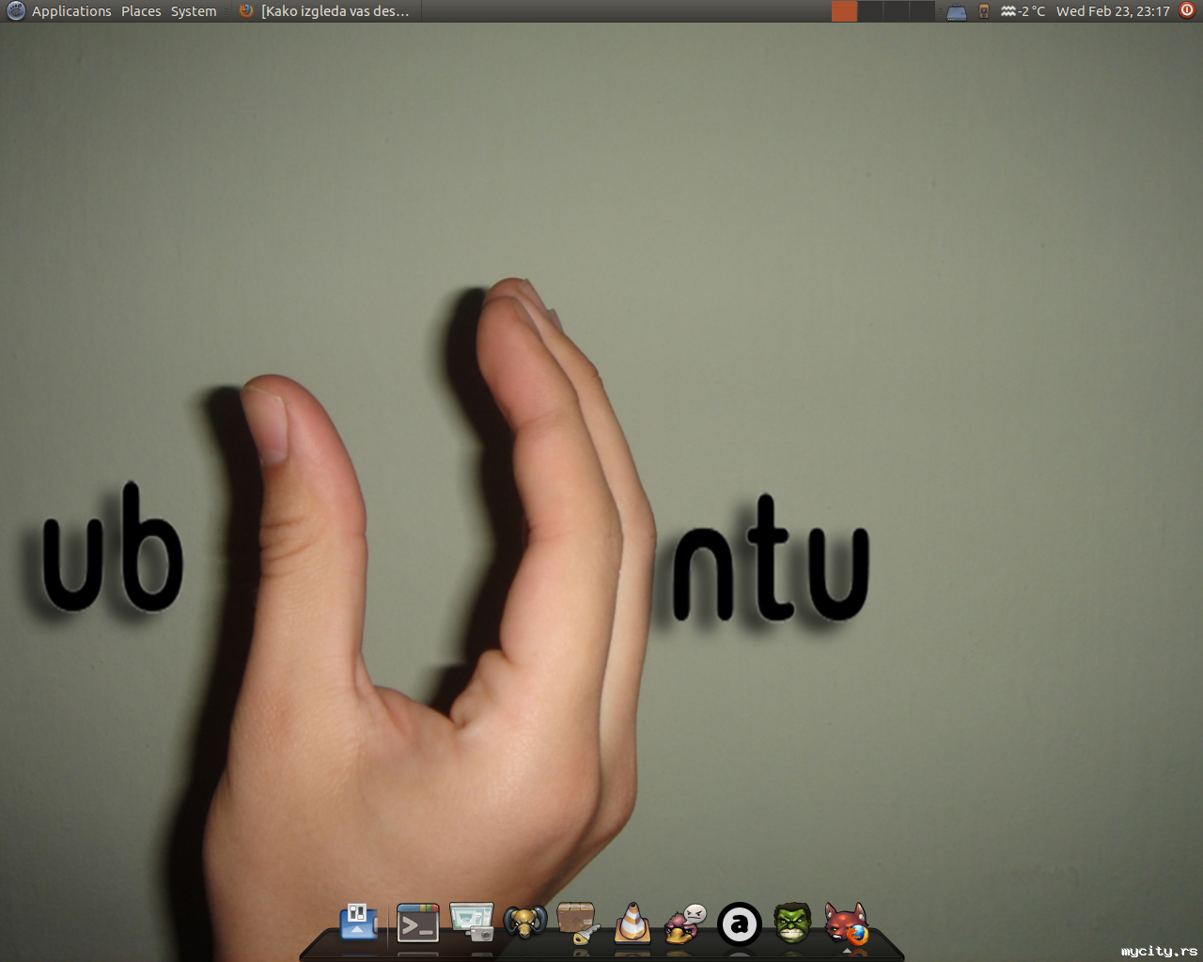Open the package box with key icon
The image size is (1203, 962).
point(578,923)
